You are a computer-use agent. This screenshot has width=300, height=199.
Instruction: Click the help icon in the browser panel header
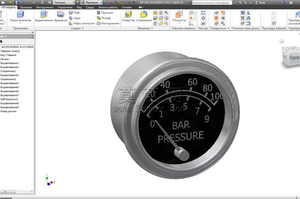(x=32, y=36)
